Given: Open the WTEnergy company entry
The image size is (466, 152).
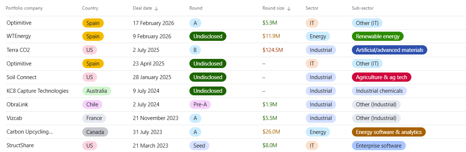Looking at the screenshot, I should point(19,36).
